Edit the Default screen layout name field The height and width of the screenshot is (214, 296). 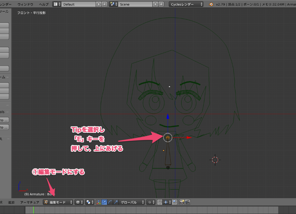coord(79,4)
